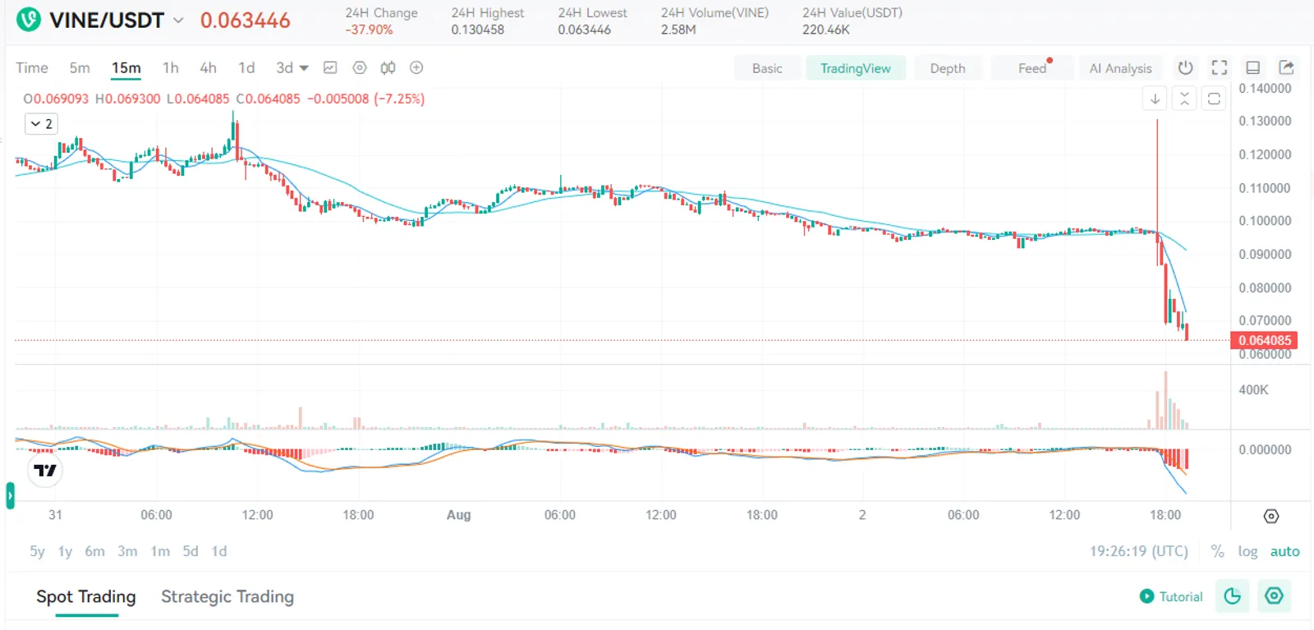The width and height of the screenshot is (1314, 630).
Task: Click the TradingView logo badge
Action: 45,471
